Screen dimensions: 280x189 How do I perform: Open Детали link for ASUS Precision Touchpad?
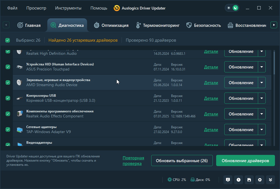click(211, 67)
